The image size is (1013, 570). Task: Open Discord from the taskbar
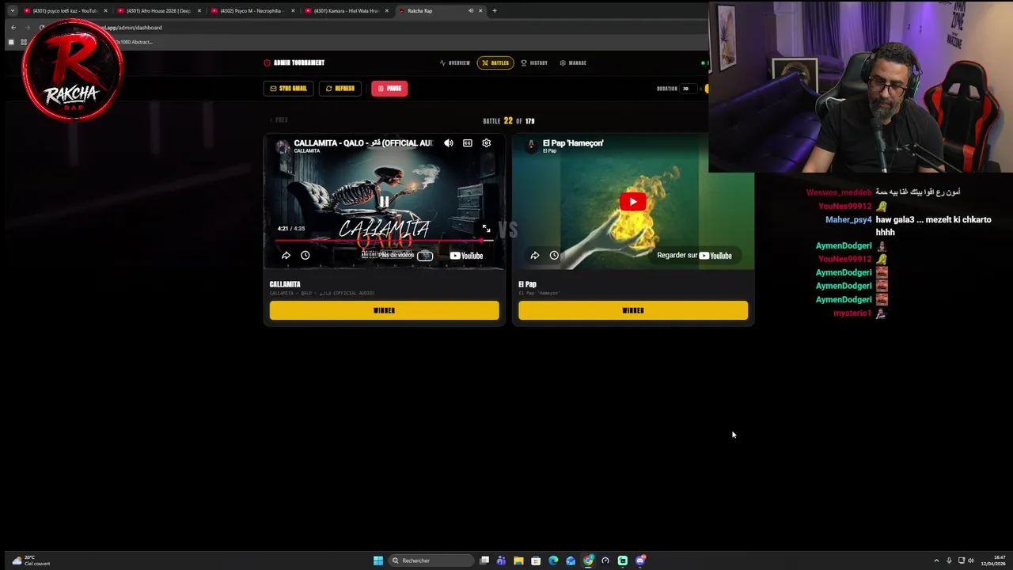click(x=640, y=560)
